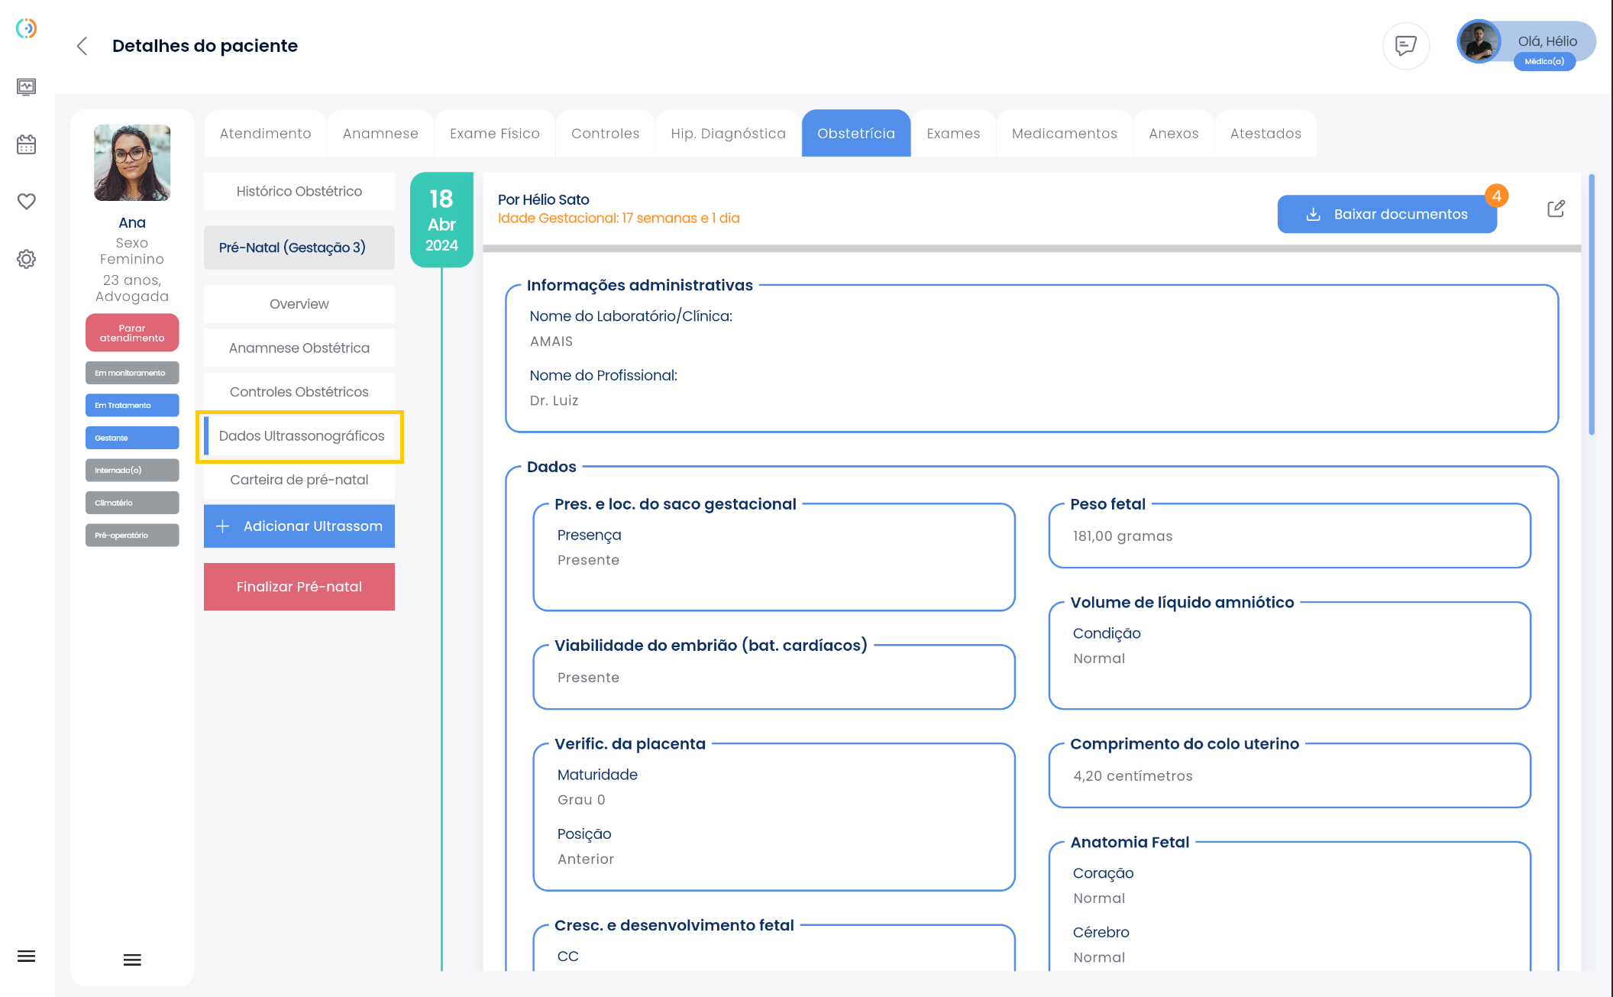Select the Hip. Diagnóstica tab

(729, 134)
